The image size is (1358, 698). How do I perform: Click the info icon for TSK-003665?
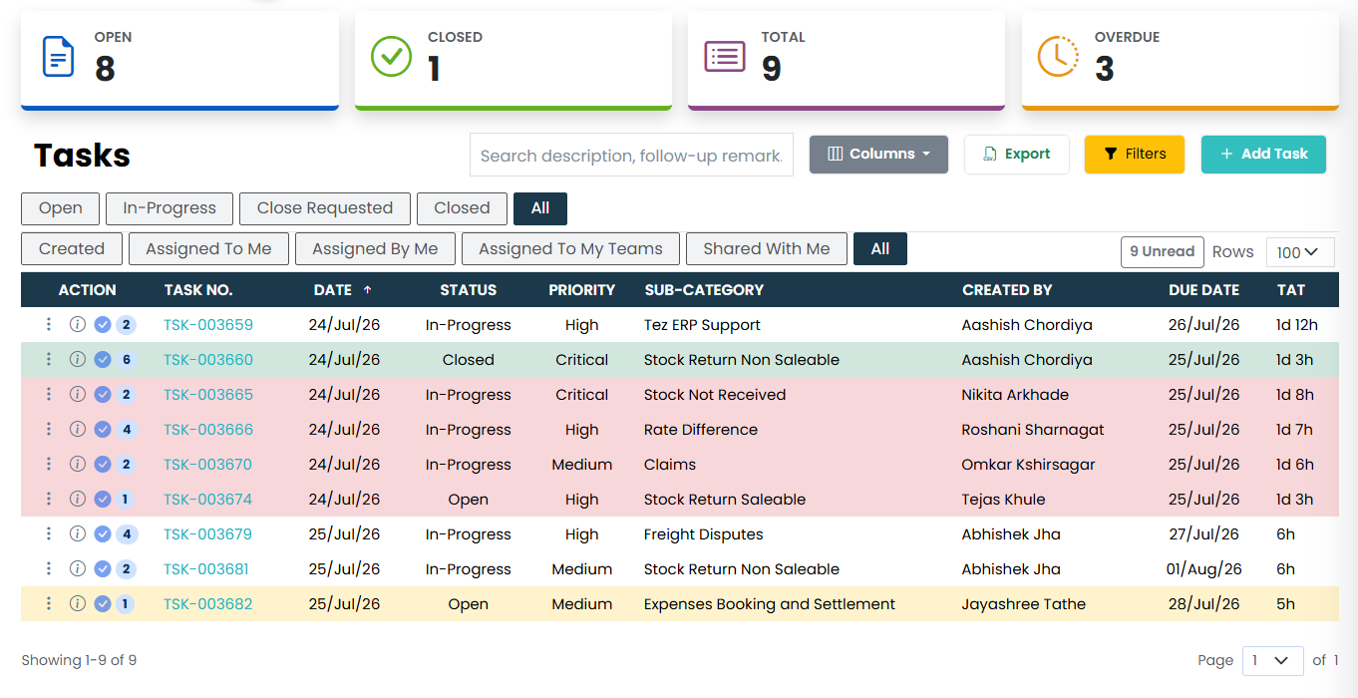coord(77,394)
